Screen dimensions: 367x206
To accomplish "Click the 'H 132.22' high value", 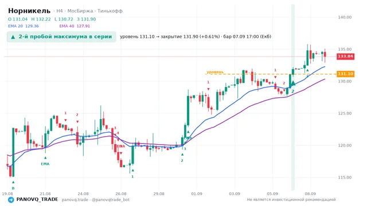I will (41, 19).
